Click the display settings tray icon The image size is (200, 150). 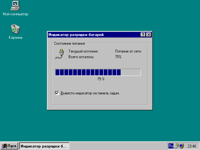[x=181, y=146]
